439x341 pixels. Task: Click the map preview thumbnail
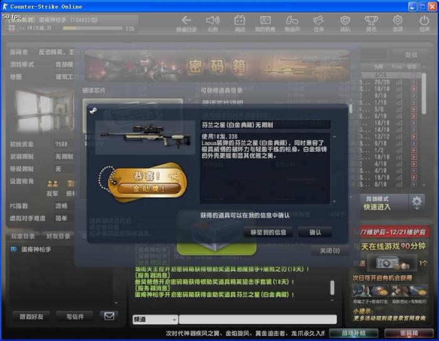[44, 112]
